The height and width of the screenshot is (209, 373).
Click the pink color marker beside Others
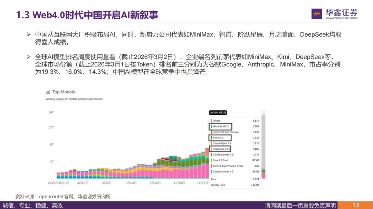click(211, 121)
